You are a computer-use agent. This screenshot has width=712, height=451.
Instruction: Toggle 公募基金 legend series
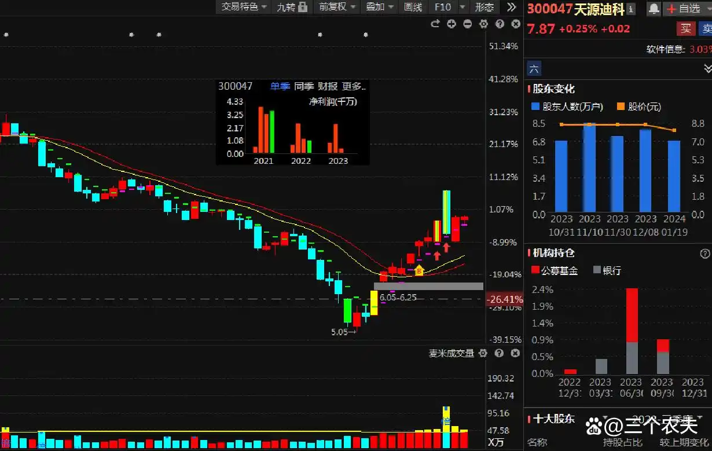(554, 270)
